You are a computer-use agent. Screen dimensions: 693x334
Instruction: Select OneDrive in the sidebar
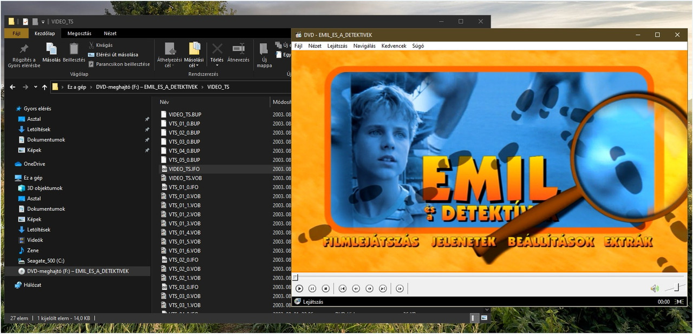(35, 164)
